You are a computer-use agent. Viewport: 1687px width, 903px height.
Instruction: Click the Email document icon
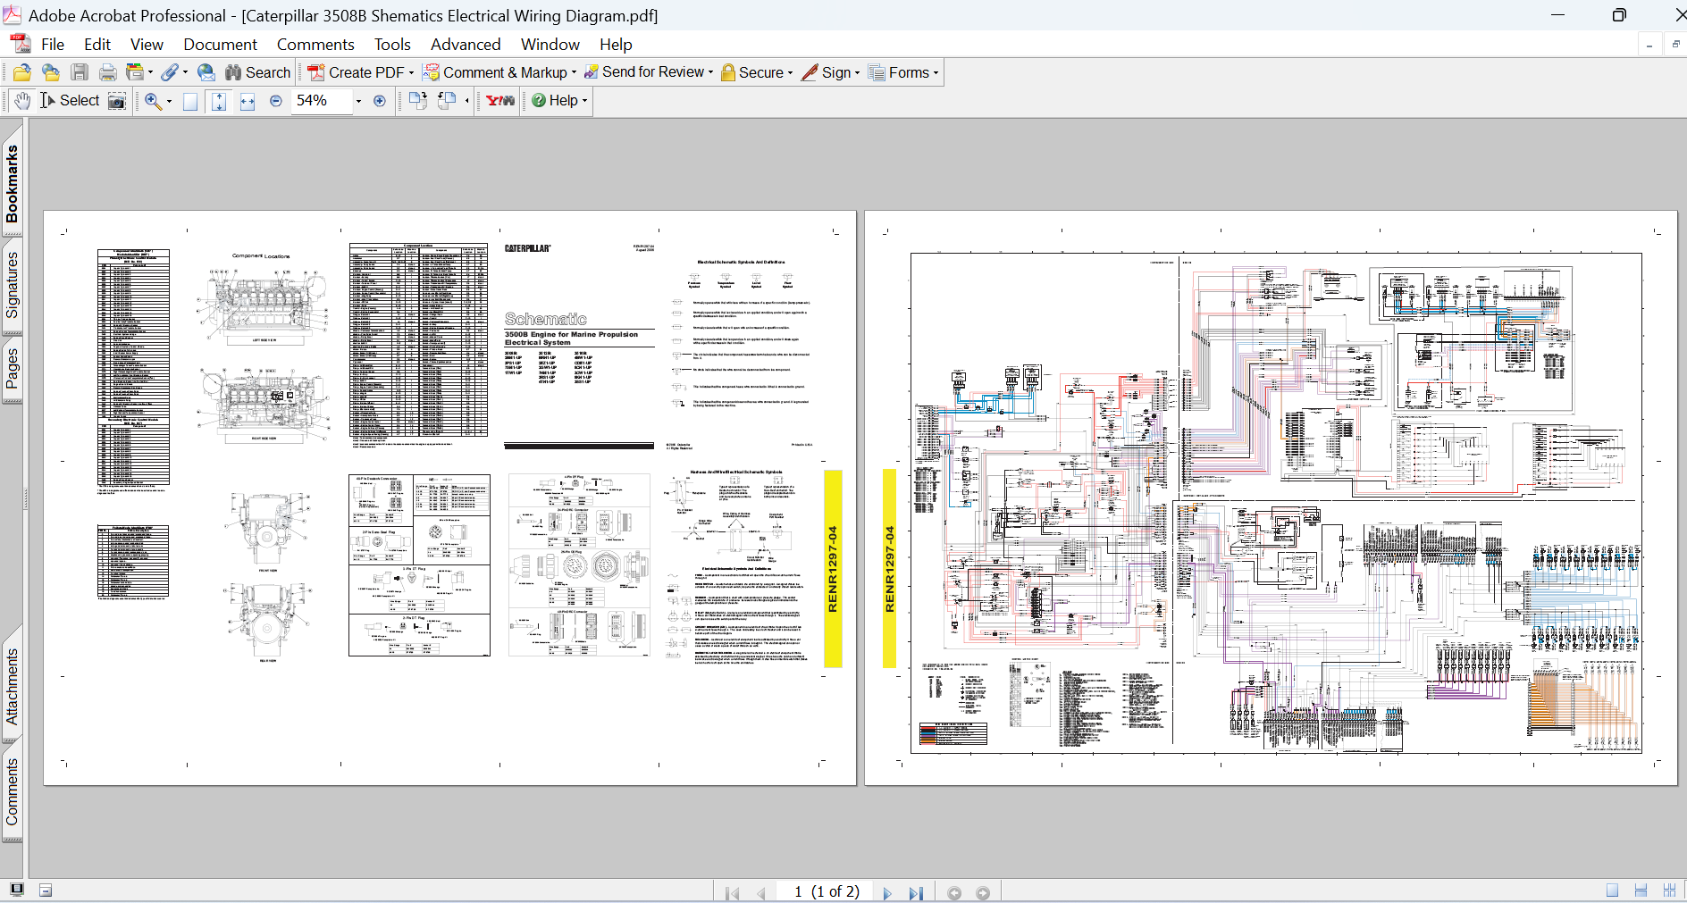(206, 72)
